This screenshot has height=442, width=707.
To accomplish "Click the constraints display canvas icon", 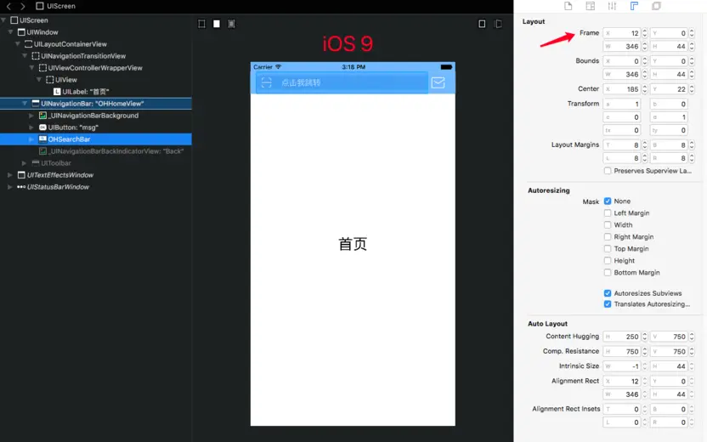I will (x=231, y=24).
